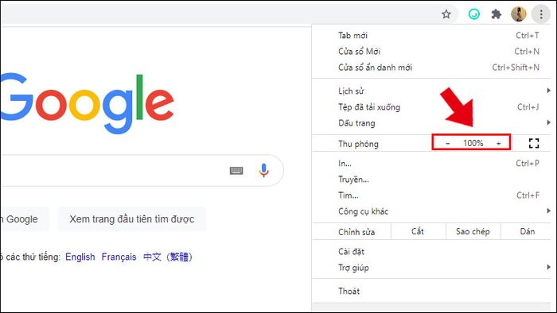The image size is (557, 313).
Task: Switch Google language to Français
Action: [119, 257]
